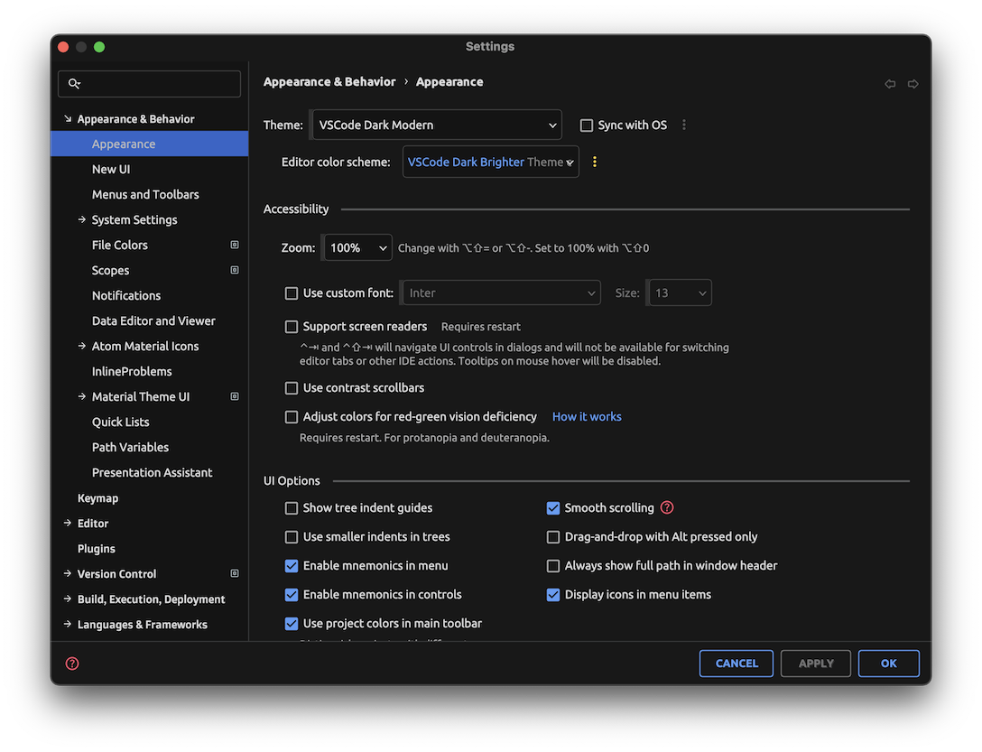The image size is (982, 752).
Task: Click the project-level settings icon beside File Colors
Action: [x=234, y=244]
